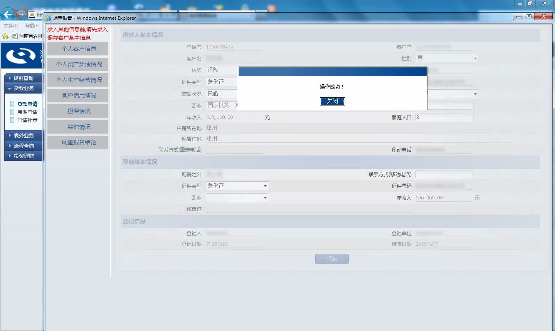Switch to 客户信用情况 section
The image size is (555, 331).
77,95
